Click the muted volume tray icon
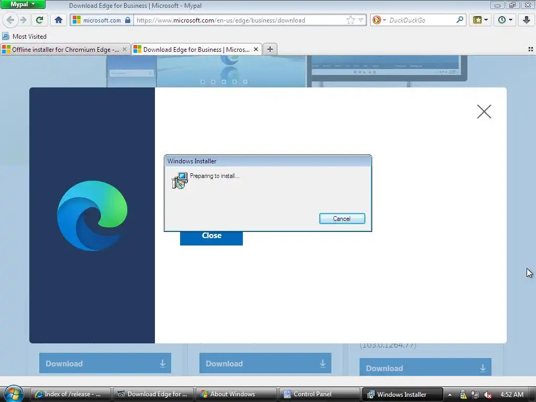This screenshot has width=536, height=402. pyautogui.click(x=487, y=395)
